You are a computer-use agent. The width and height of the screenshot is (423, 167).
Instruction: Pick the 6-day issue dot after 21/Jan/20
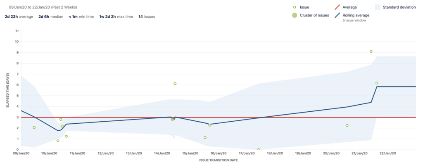(377, 83)
